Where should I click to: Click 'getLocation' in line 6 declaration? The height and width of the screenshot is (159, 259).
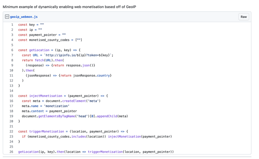[x=39, y=50]
